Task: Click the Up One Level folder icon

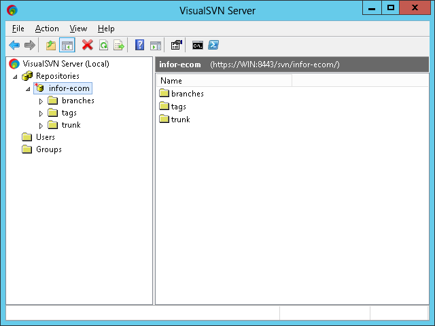Action: tap(51, 46)
